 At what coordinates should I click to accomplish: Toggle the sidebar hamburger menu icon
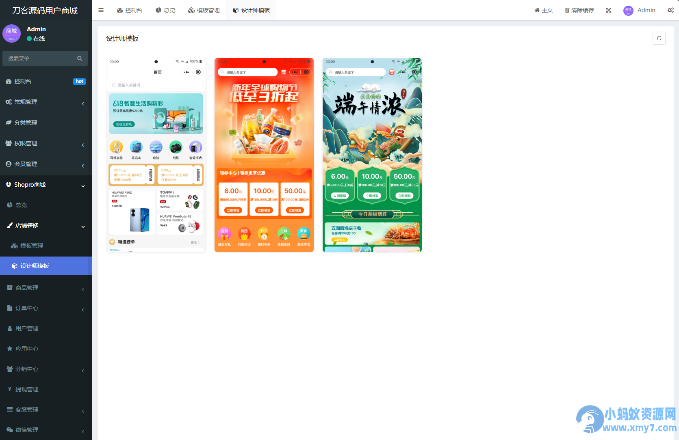pos(101,10)
